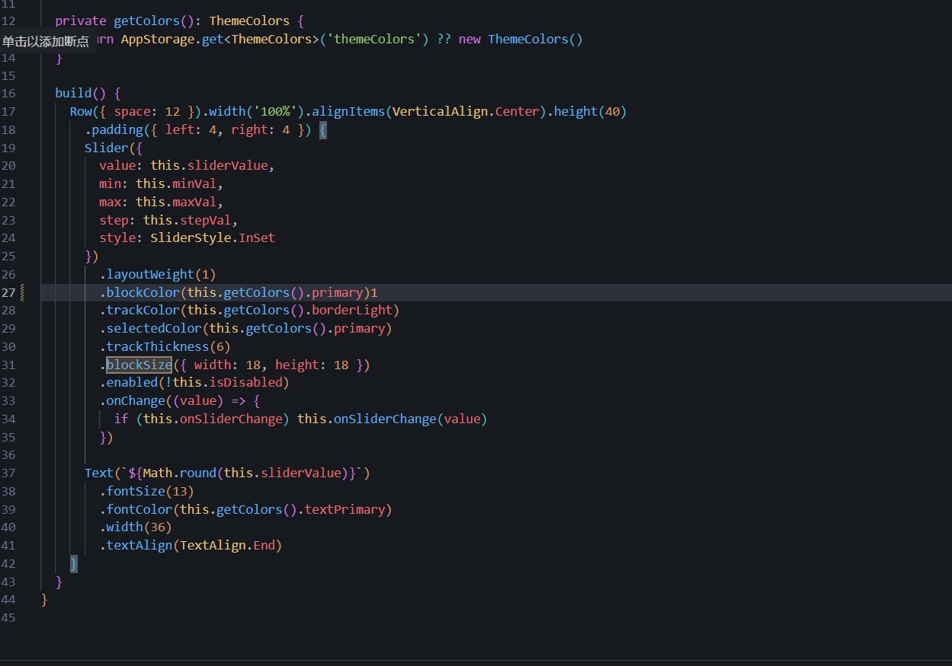Click line number 37 in the gutter
This screenshot has height=666, width=952.
click(x=8, y=473)
